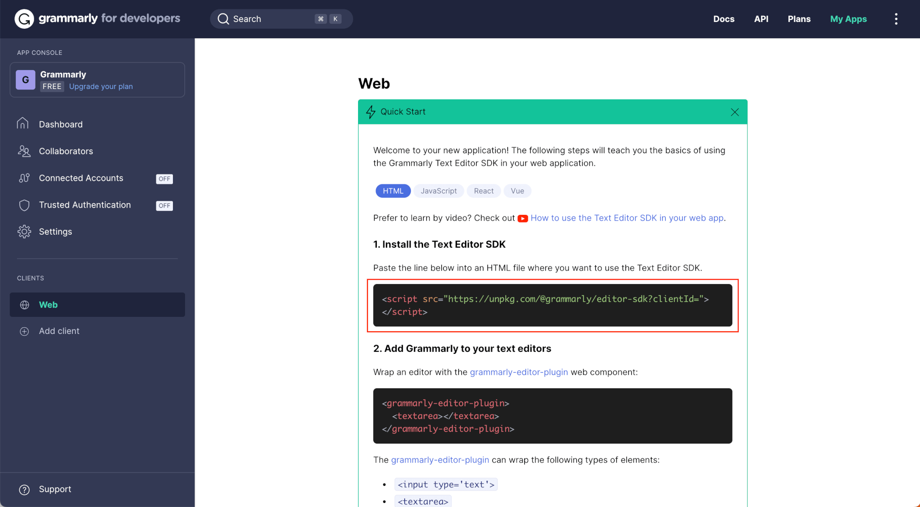
Task: Click the Web client globe icon
Action: click(25, 305)
